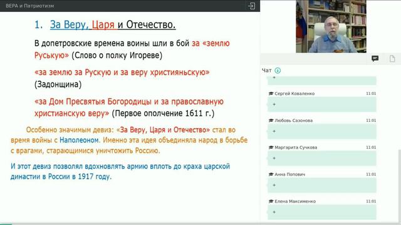The height and width of the screenshot is (225, 401).
Task: Click the 'Чат' label
Action: (x=266, y=71)
